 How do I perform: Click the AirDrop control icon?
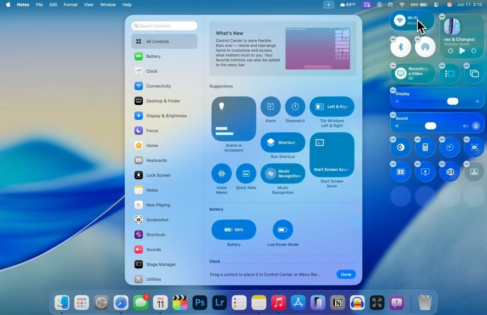pos(425,47)
